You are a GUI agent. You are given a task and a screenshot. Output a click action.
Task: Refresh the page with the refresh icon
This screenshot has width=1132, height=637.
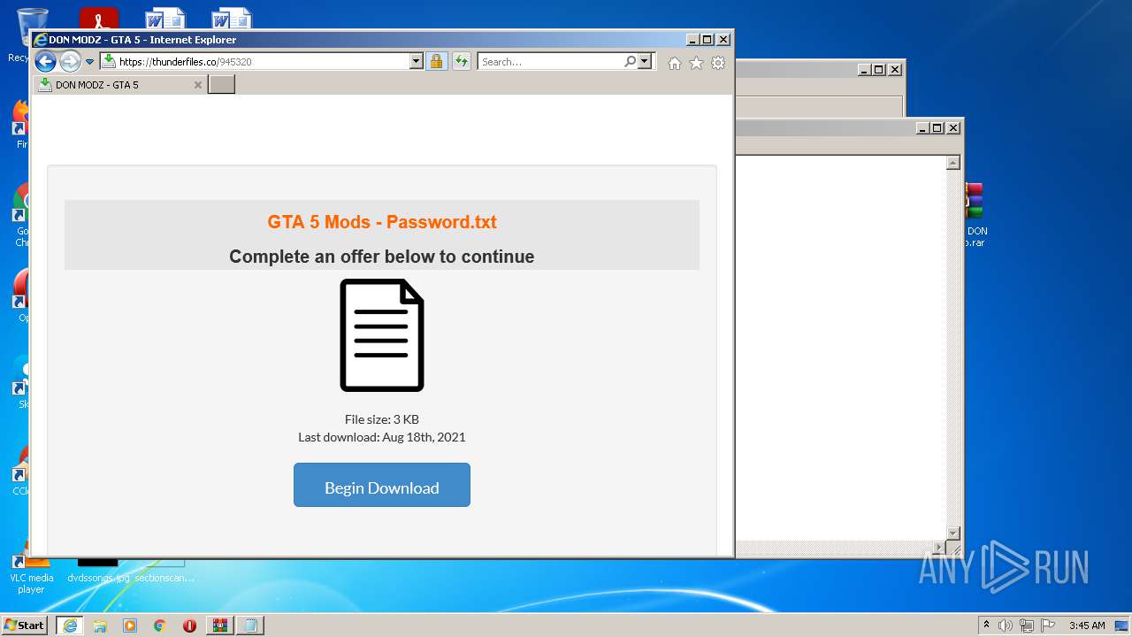coord(461,62)
